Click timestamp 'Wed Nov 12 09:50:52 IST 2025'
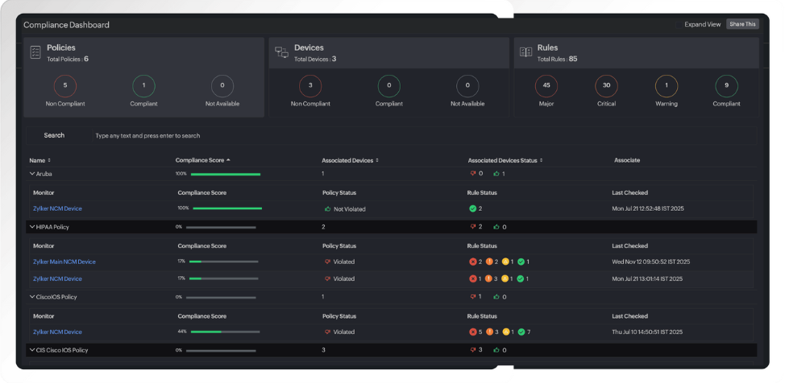Image resolution: width=785 pixels, height=383 pixels. pyautogui.click(x=651, y=262)
